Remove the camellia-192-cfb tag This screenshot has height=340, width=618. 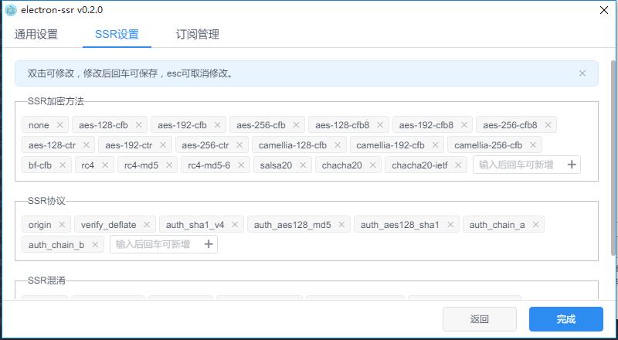click(435, 144)
